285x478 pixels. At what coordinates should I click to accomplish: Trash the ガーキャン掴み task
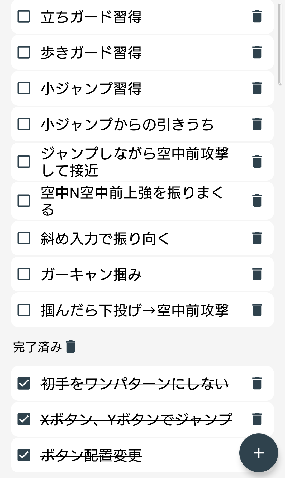(x=257, y=274)
